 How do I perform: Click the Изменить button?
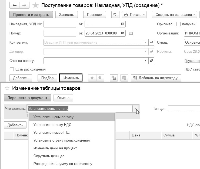(x=71, y=78)
